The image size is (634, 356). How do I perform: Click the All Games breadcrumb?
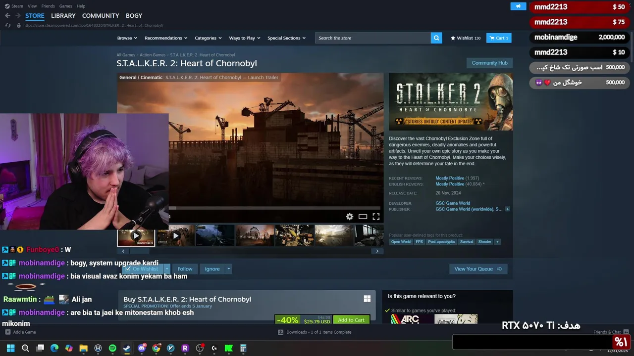[x=126, y=55]
